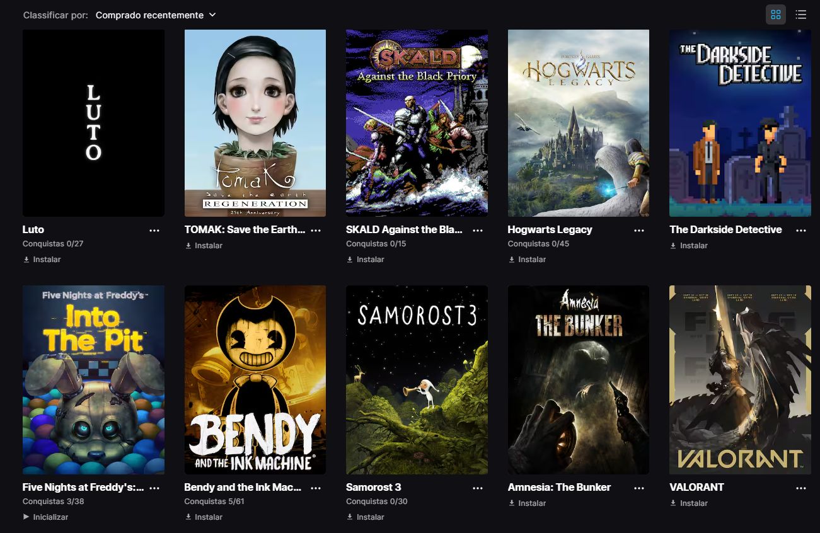Switch to grid view layout
The width and height of the screenshot is (820, 533).
(x=775, y=14)
